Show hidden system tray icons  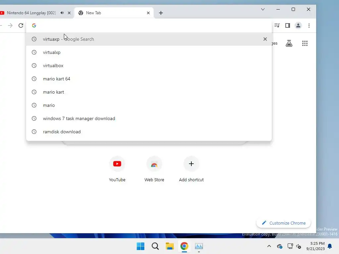click(x=269, y=246)
